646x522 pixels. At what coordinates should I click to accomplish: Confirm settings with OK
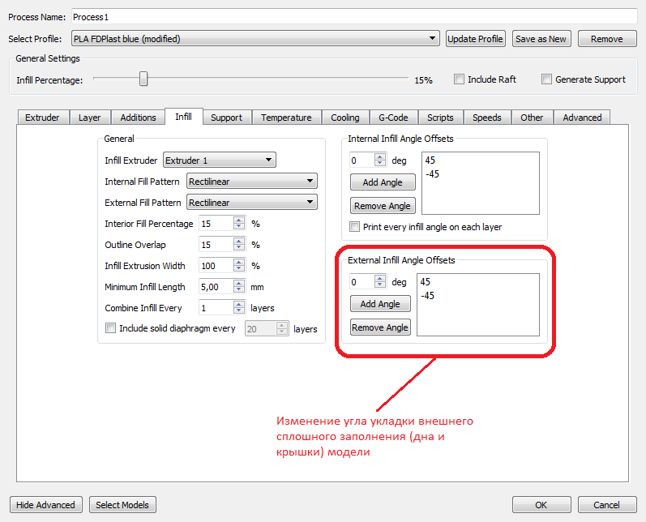pos(541,505)
